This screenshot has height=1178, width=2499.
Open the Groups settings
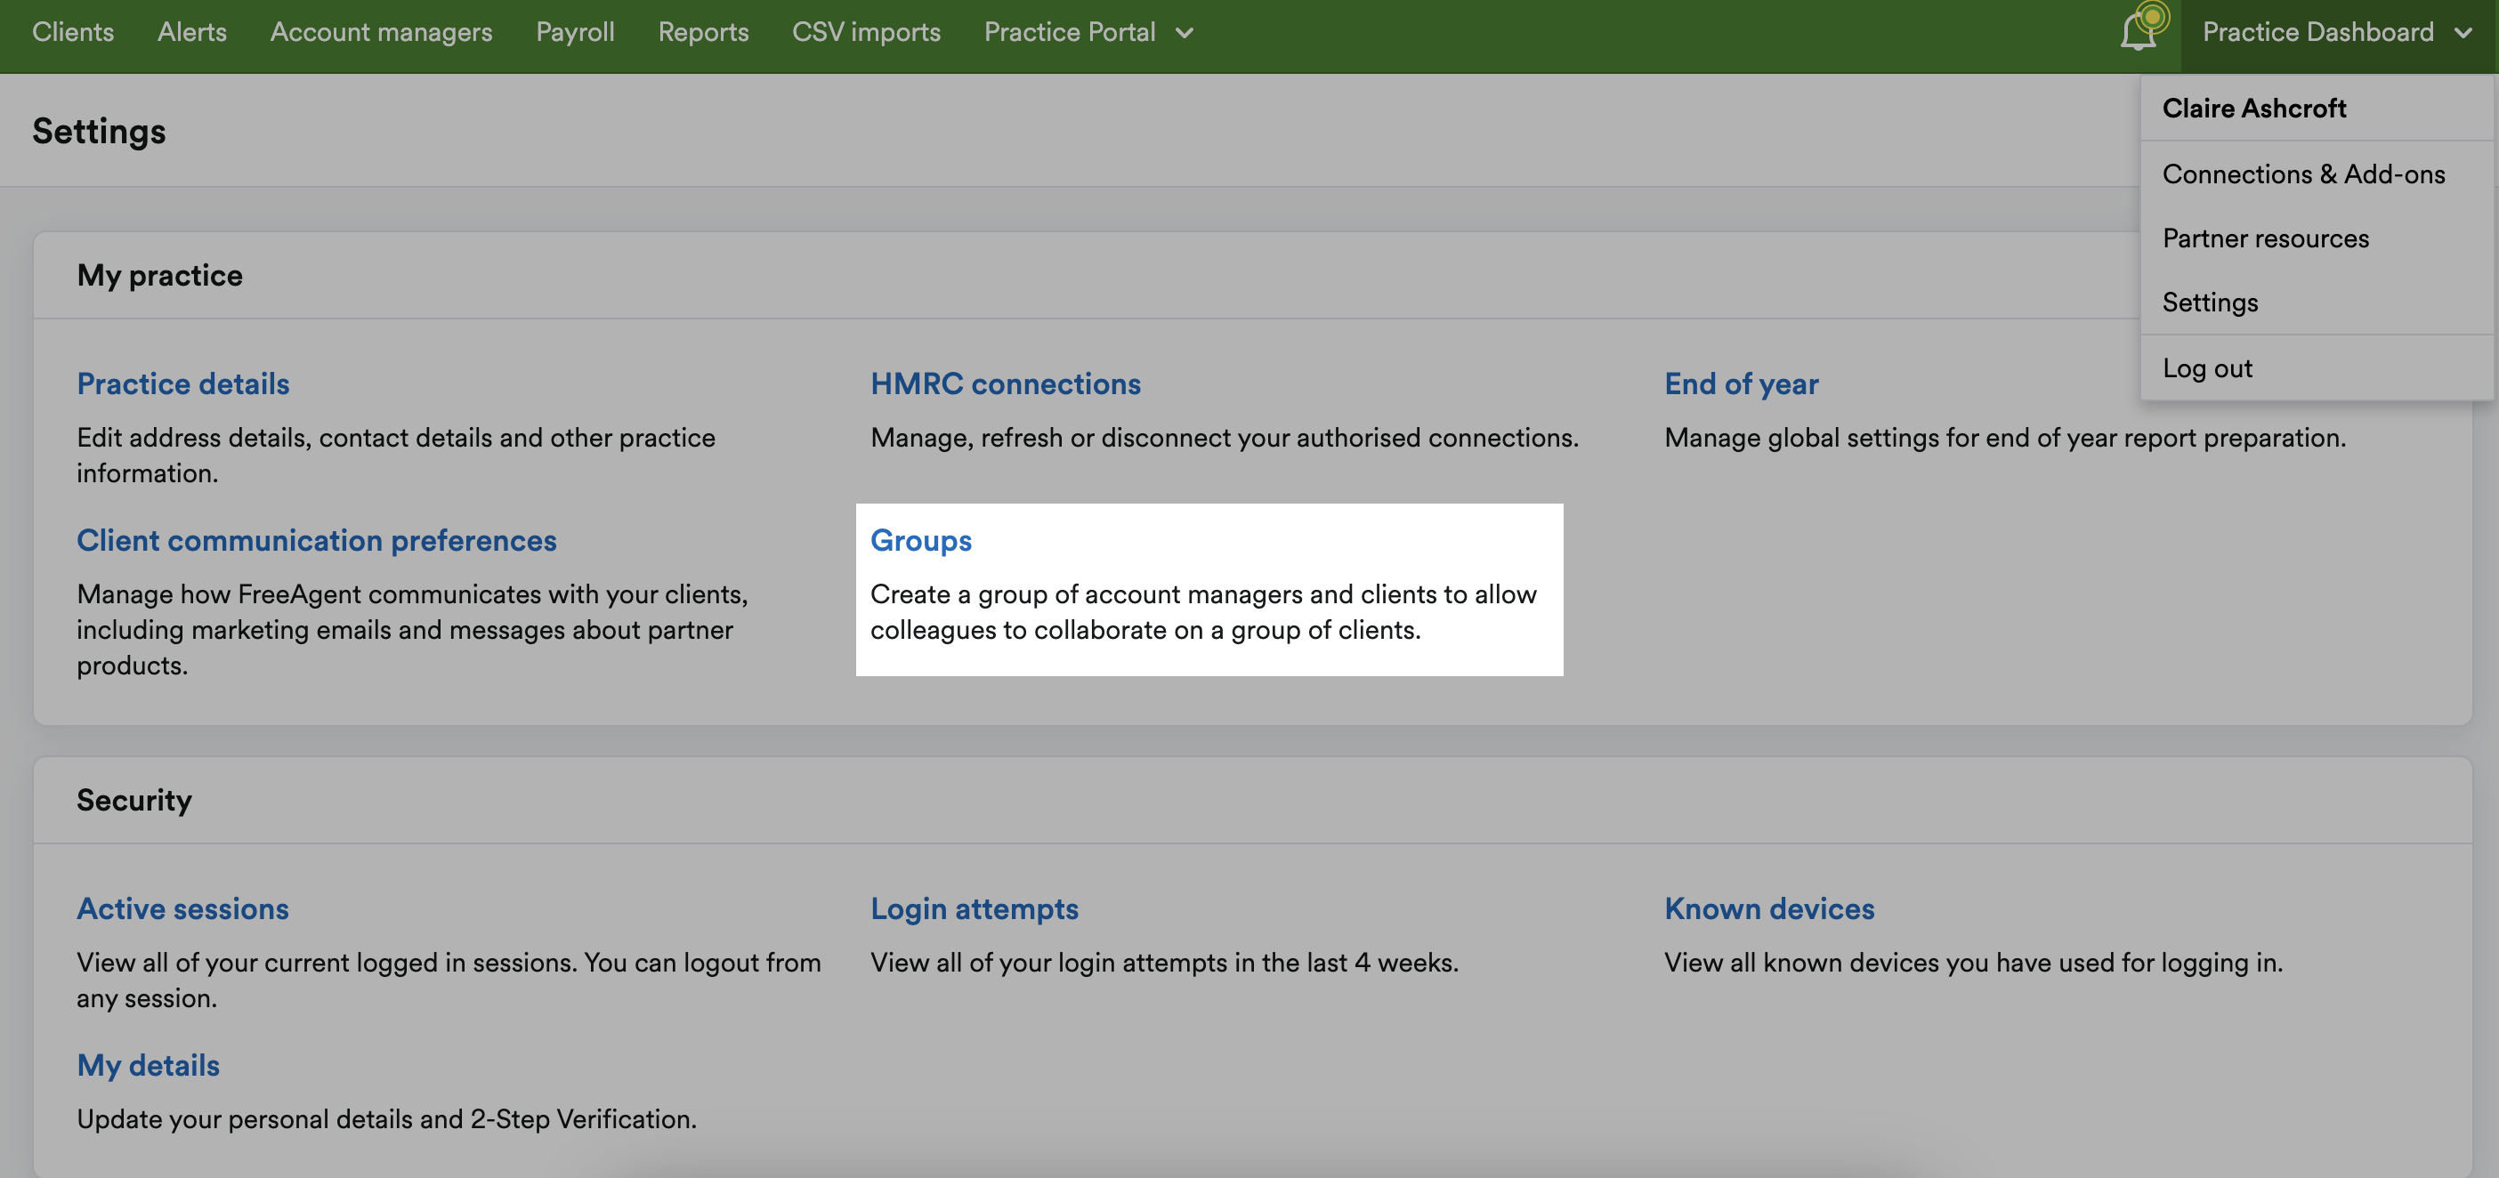coord(919,540)
